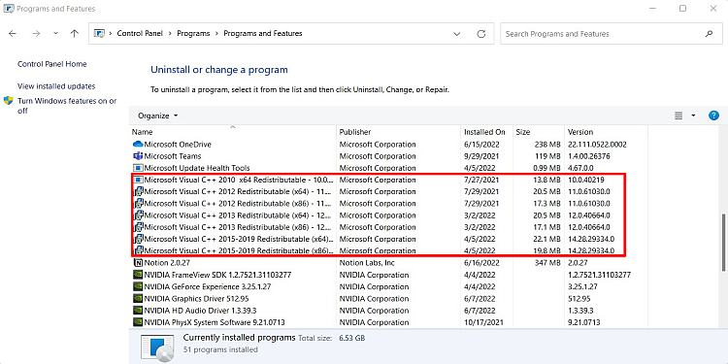Click Programs breadcrumb segment
The image size is (728, 364).
(193, 33)
